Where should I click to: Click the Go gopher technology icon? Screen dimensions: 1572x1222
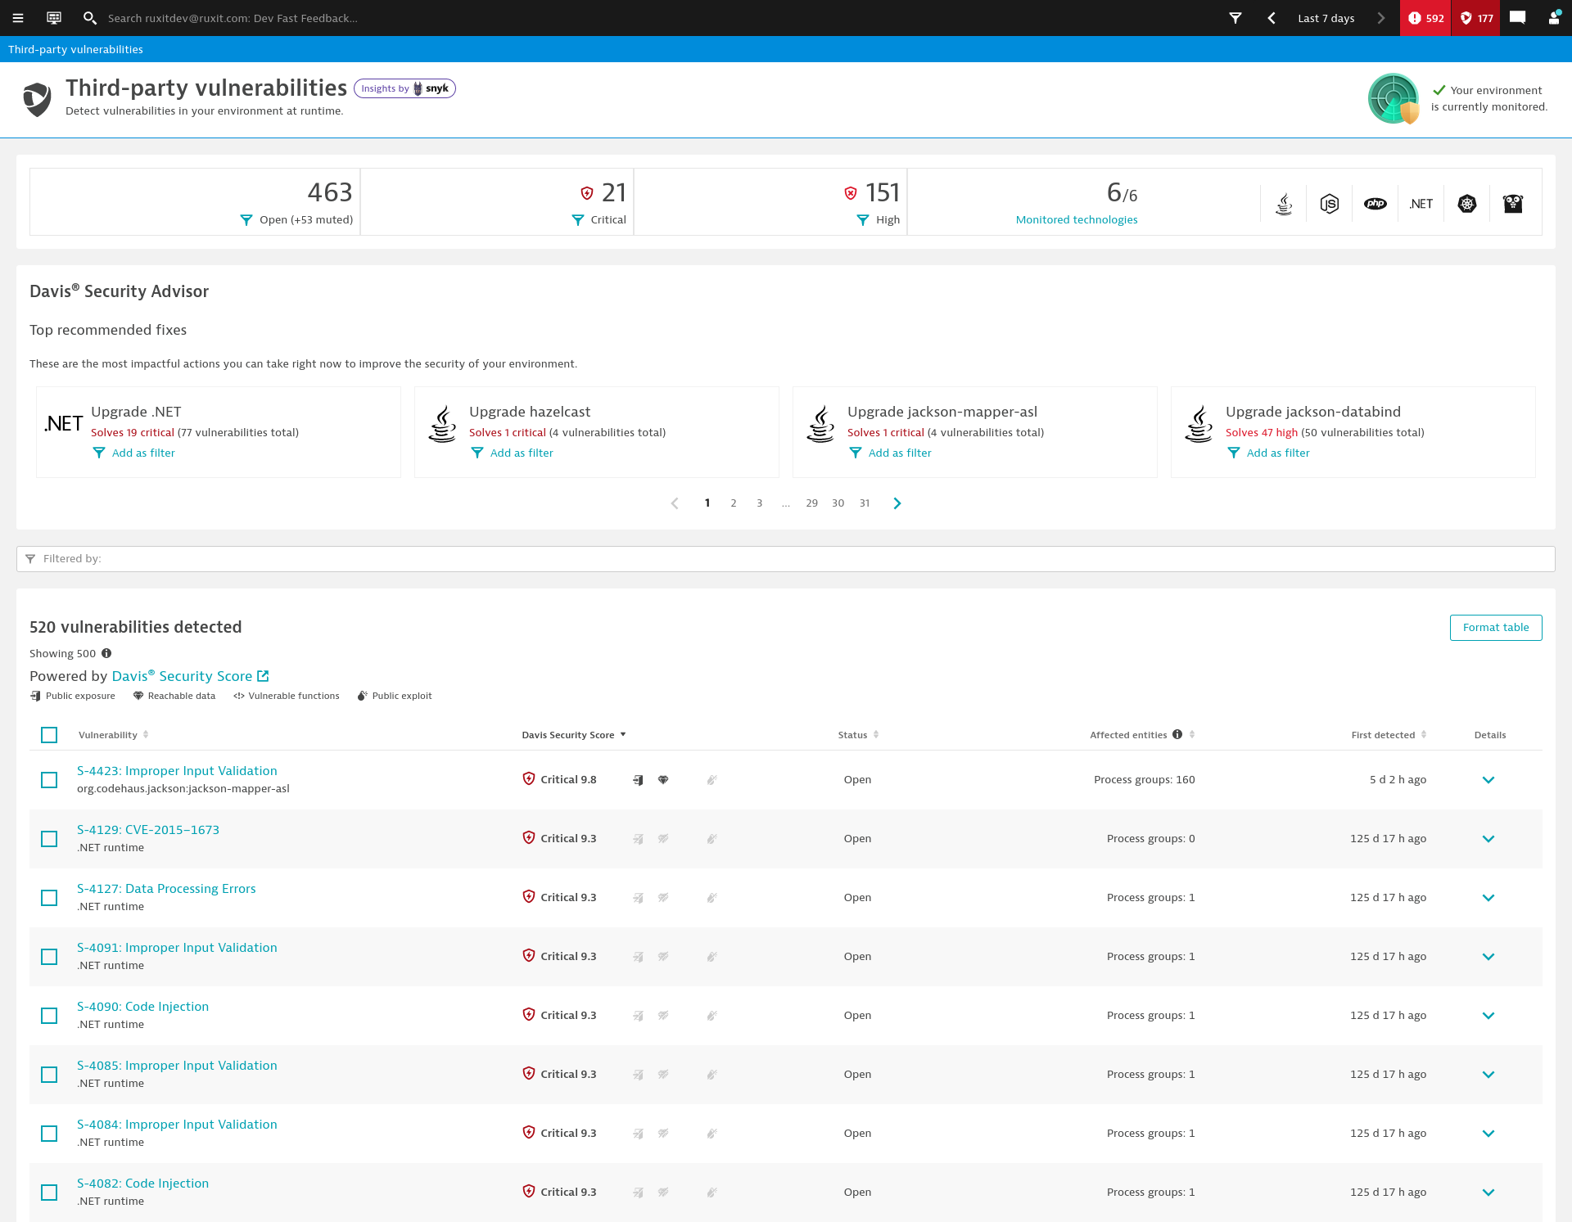point(1513,204)
